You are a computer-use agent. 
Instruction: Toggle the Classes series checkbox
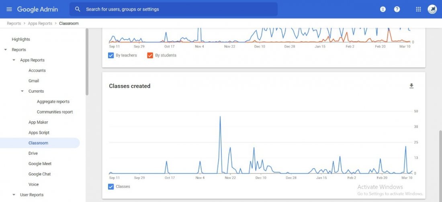point(111,186)
